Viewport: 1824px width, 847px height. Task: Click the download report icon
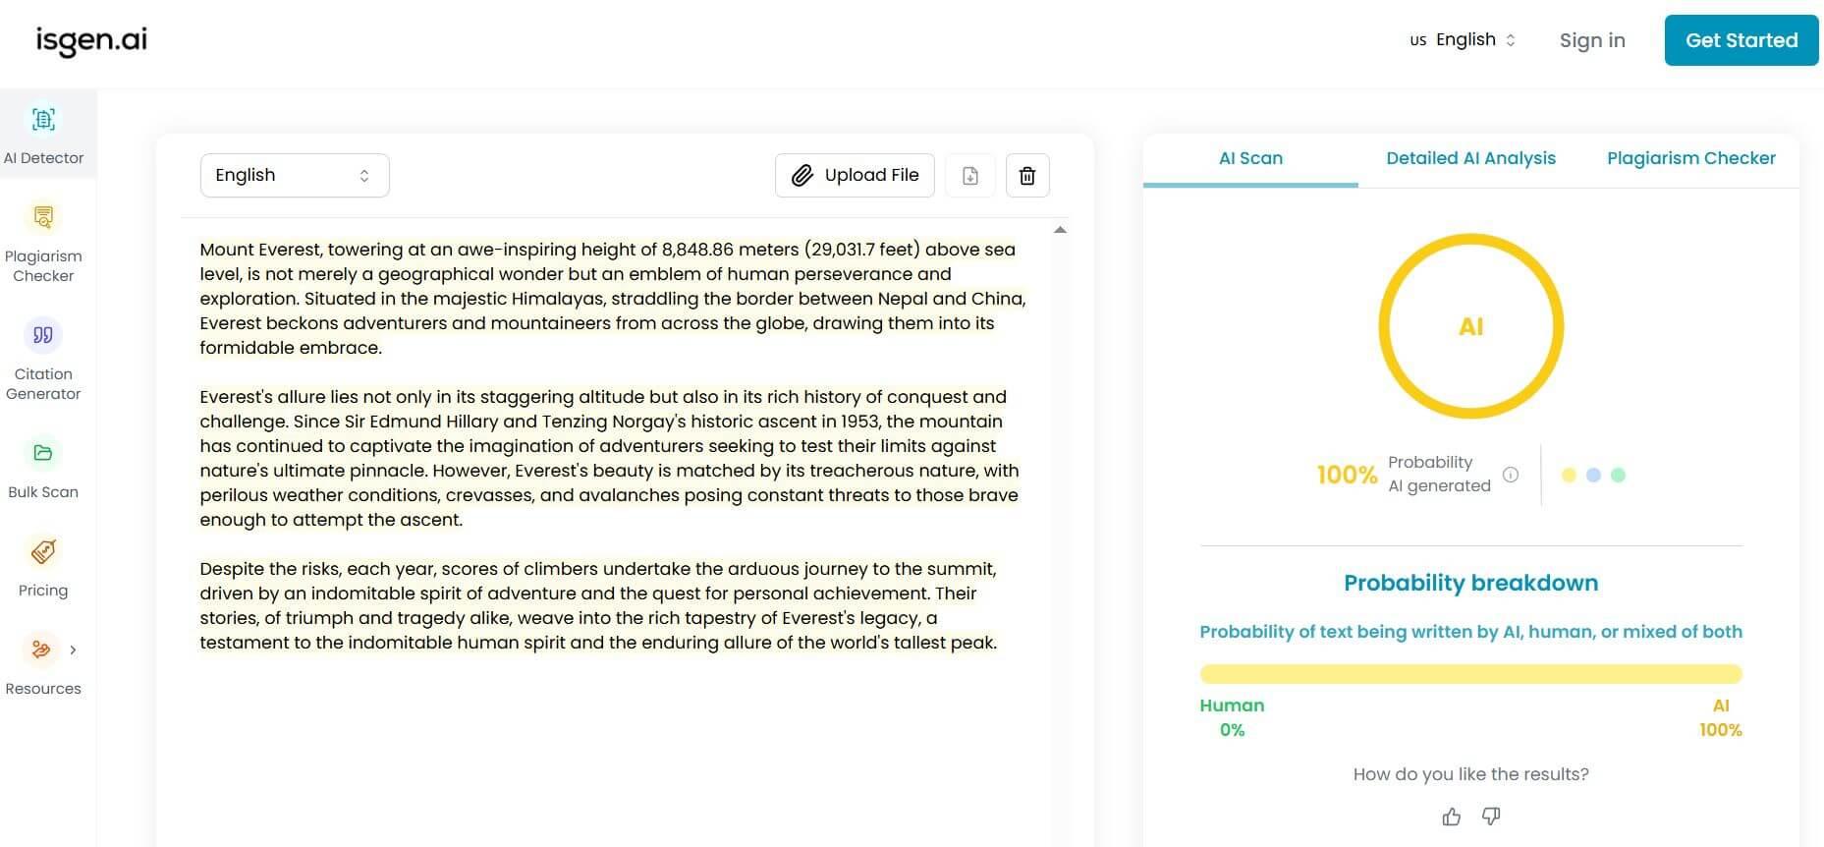pos(969,176)
